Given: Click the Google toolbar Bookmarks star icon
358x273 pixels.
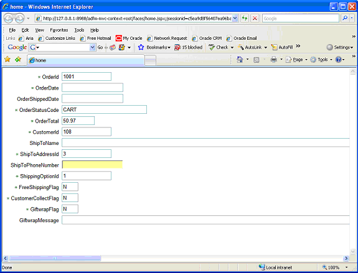Looking at the screenshot, I should pyautogui.click(x=141, y=47).
